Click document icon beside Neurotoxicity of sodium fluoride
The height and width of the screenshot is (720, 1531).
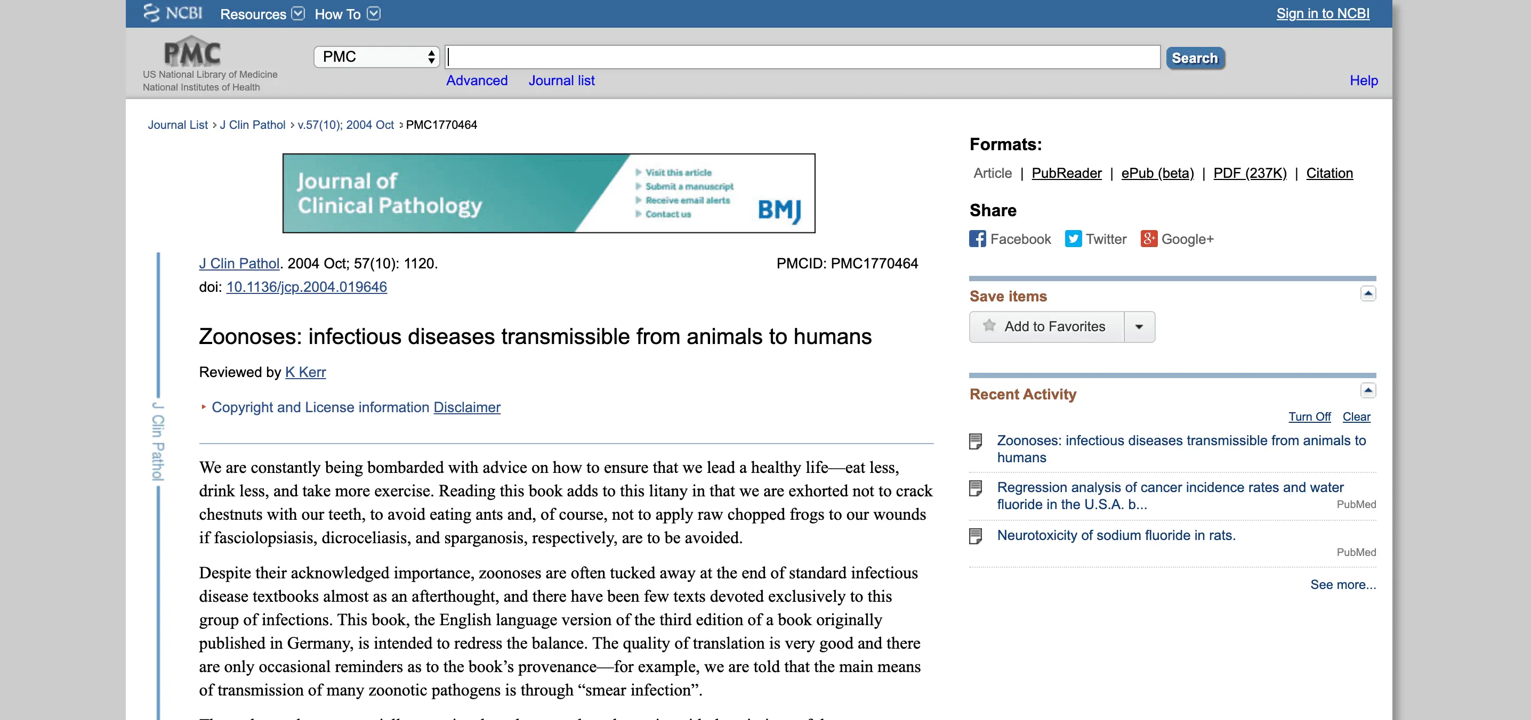click(976, 536)
